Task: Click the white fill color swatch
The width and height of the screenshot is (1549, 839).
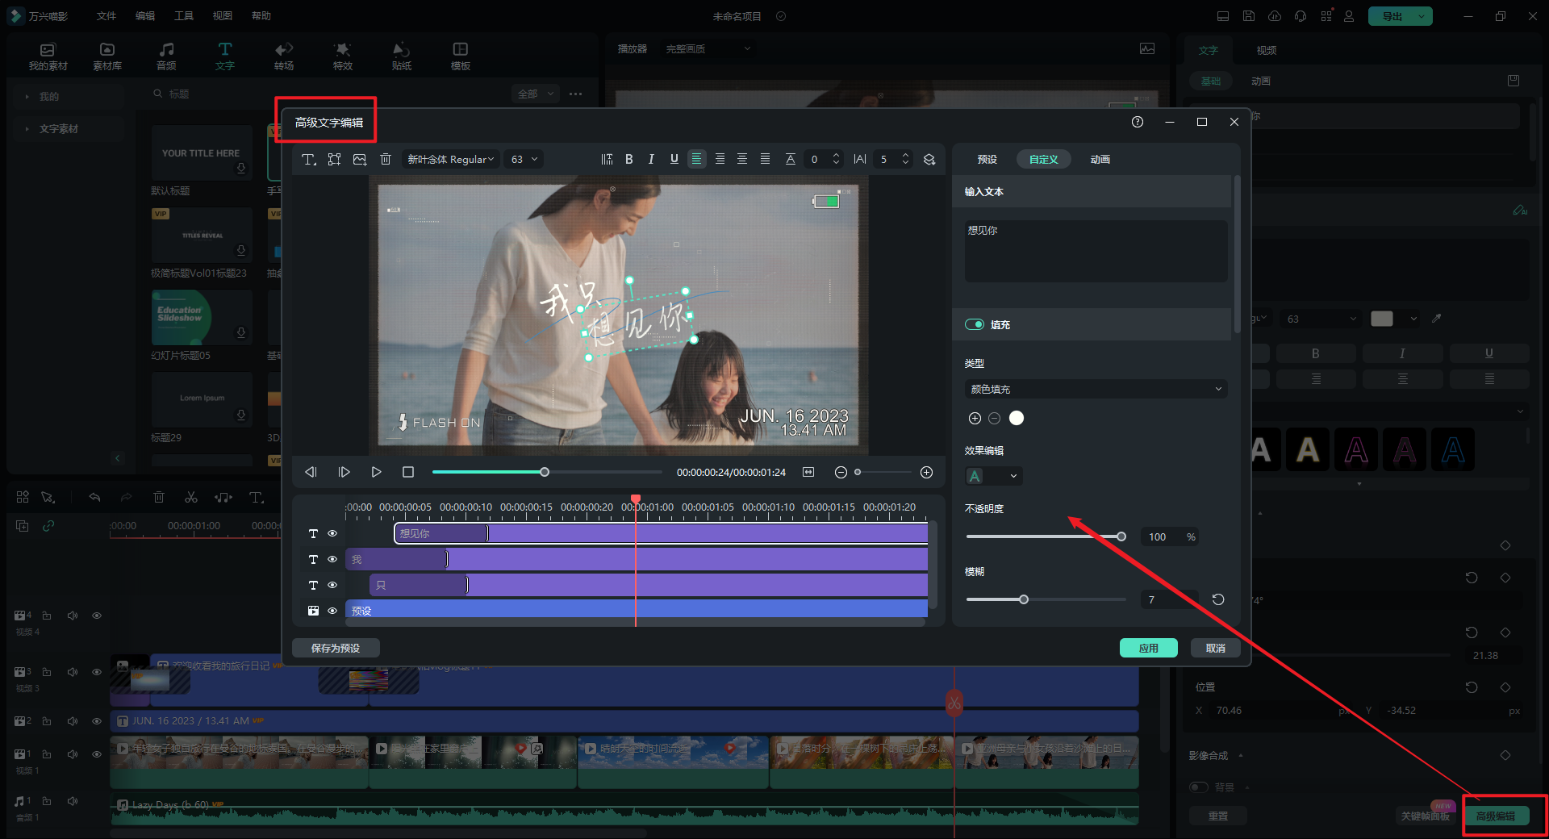Action: click(1017, 418)
